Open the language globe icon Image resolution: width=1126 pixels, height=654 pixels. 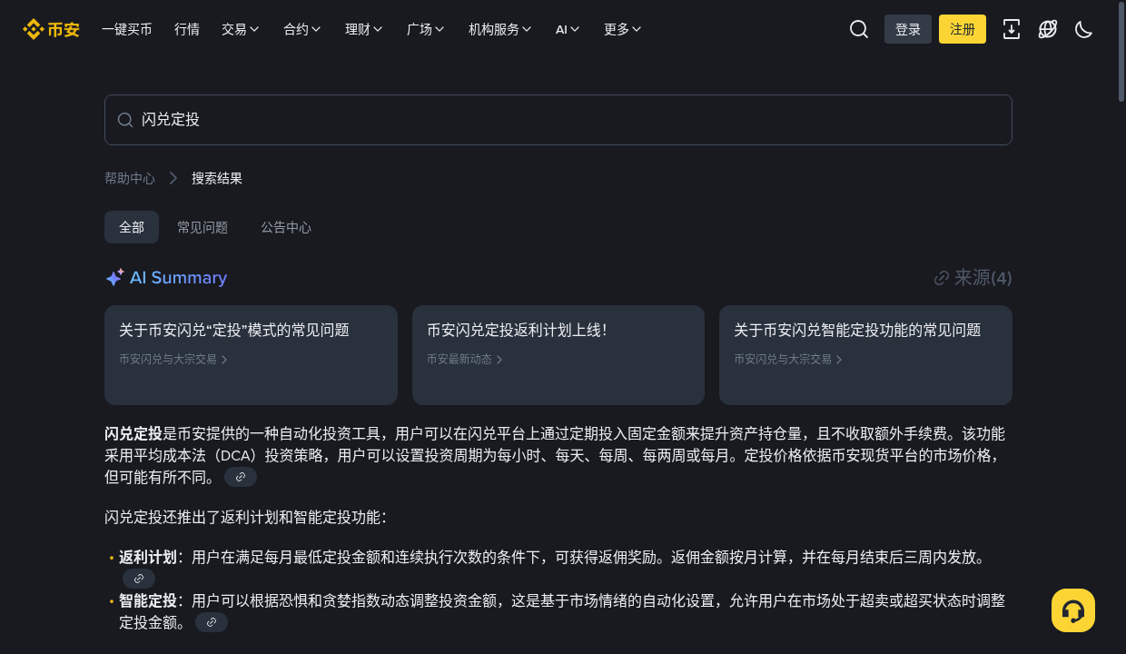coord(1048,29)
